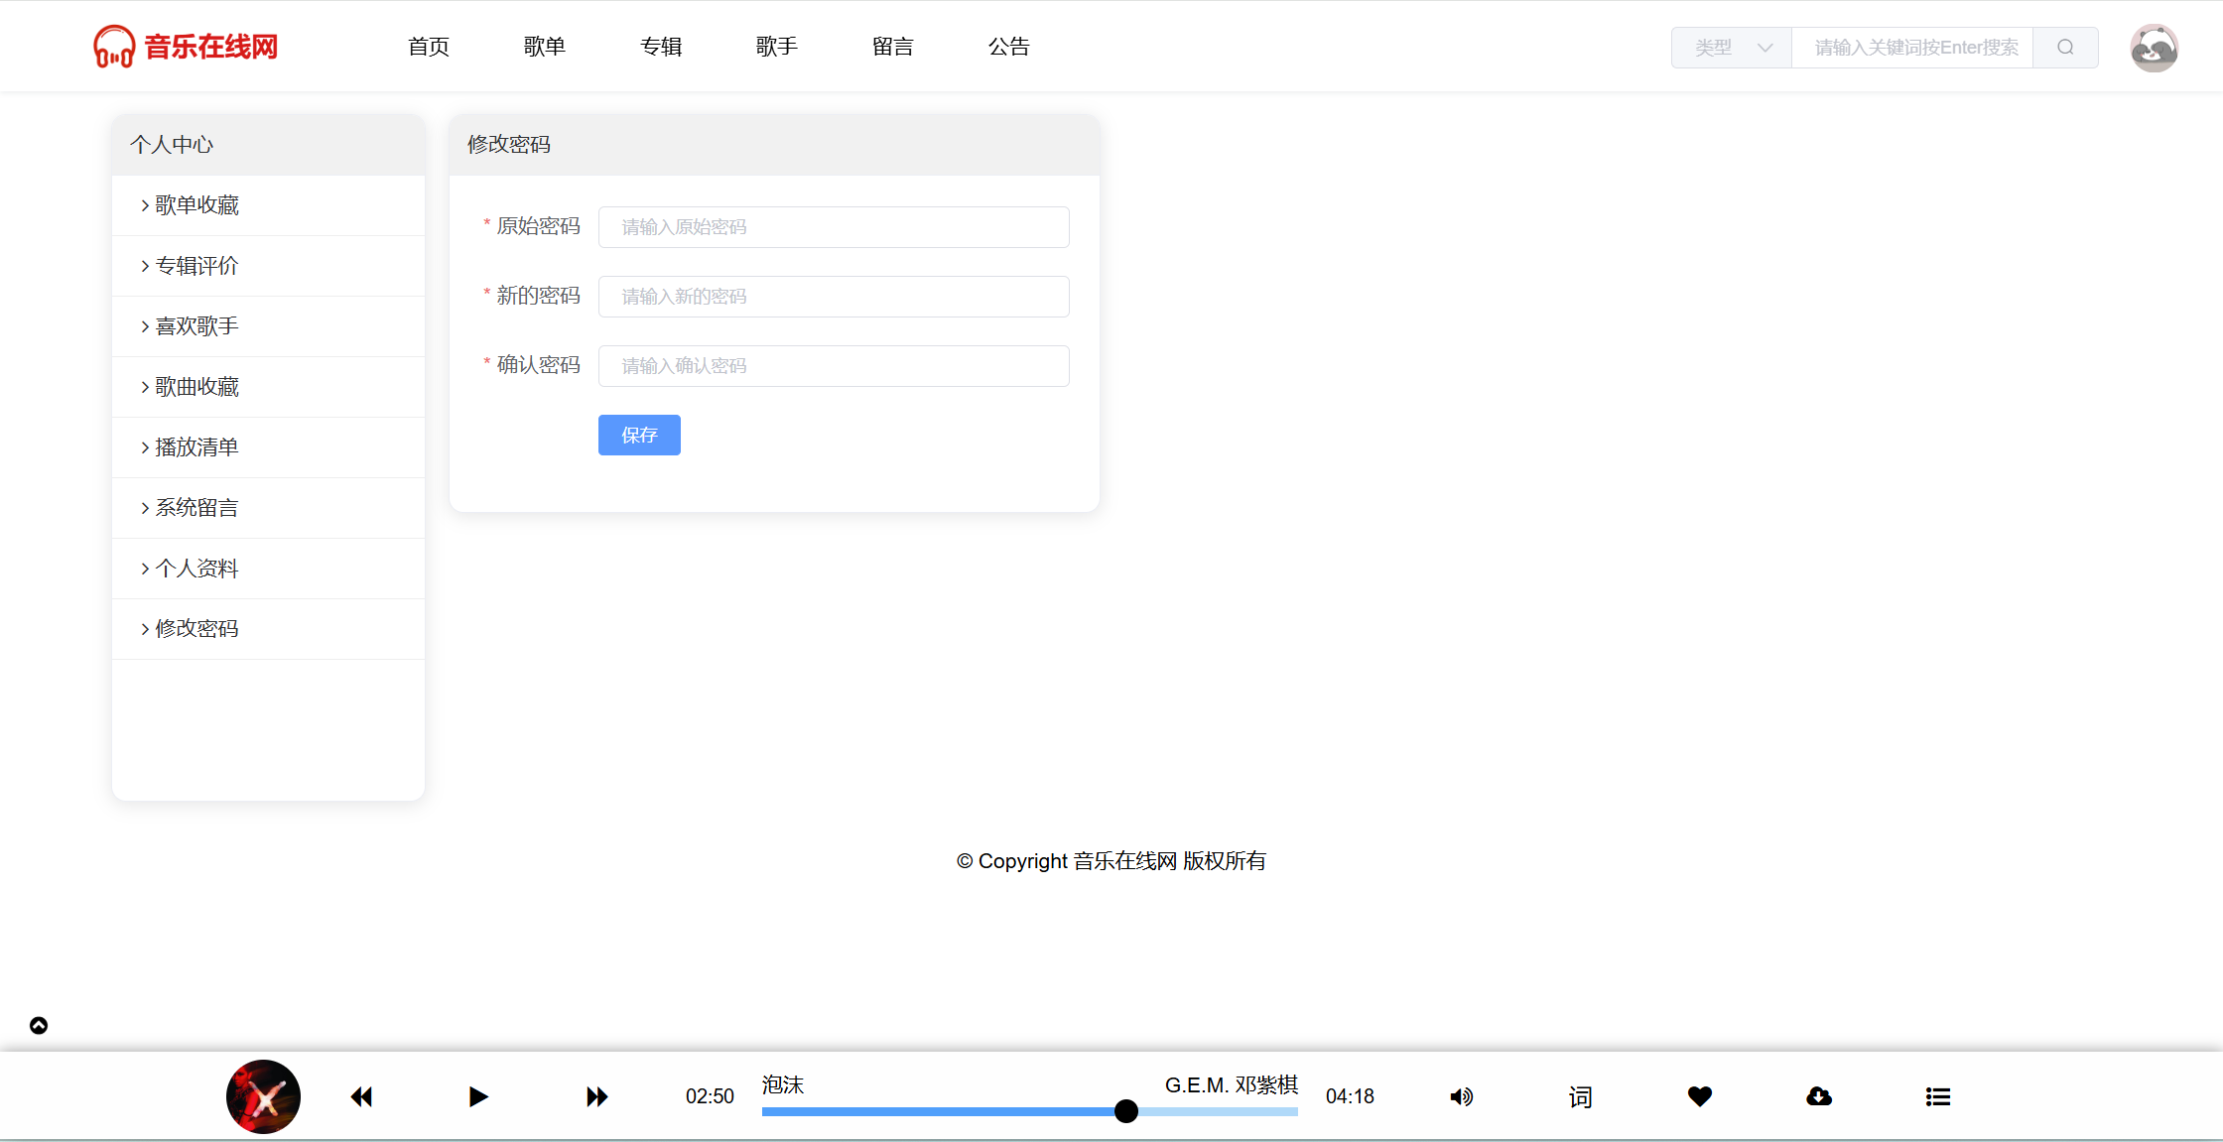Viewport: 2223px width, 1142px height.
Task: Expand 个人资料 sidebar entry
Action: (x=196, y=569)
